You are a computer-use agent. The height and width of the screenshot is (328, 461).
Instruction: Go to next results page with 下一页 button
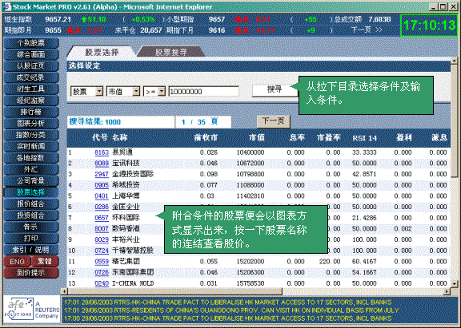click(x=274, y=121)
